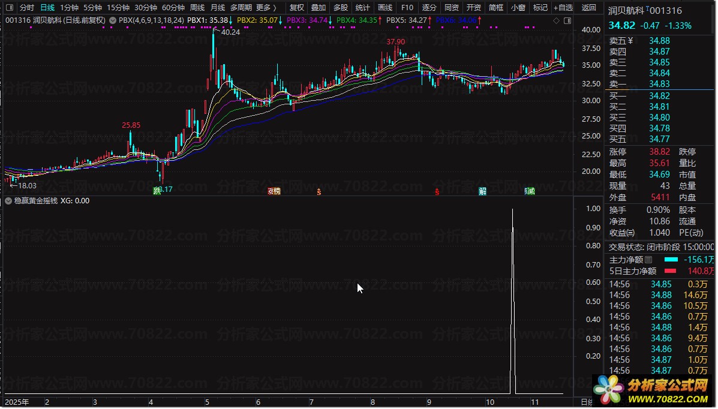Switch to 1分钟 period
This screenshot has height=409, width=718.
pos(69,7)
